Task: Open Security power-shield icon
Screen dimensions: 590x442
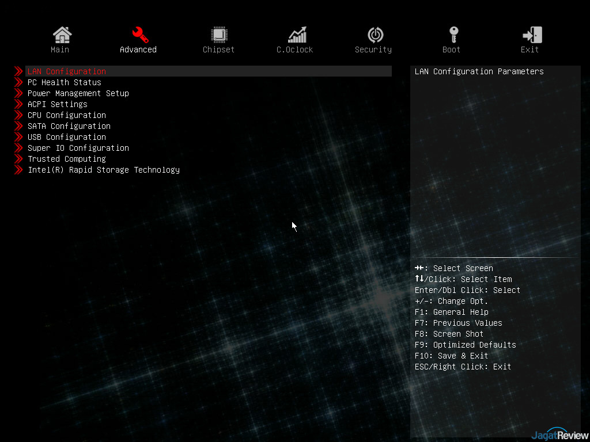Action: coord(376,35)
